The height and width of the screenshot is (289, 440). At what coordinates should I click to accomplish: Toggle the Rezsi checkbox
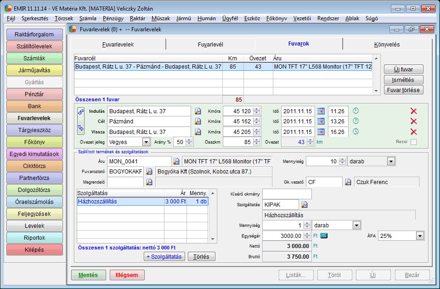[x=413, y=142]
